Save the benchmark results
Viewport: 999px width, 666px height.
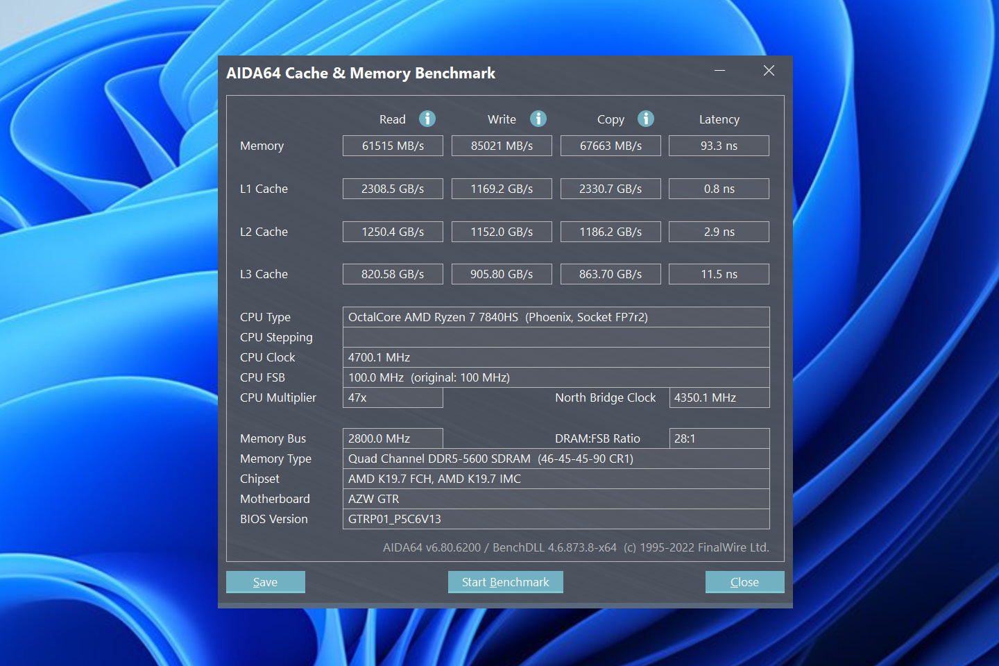(x=266, y=582)
